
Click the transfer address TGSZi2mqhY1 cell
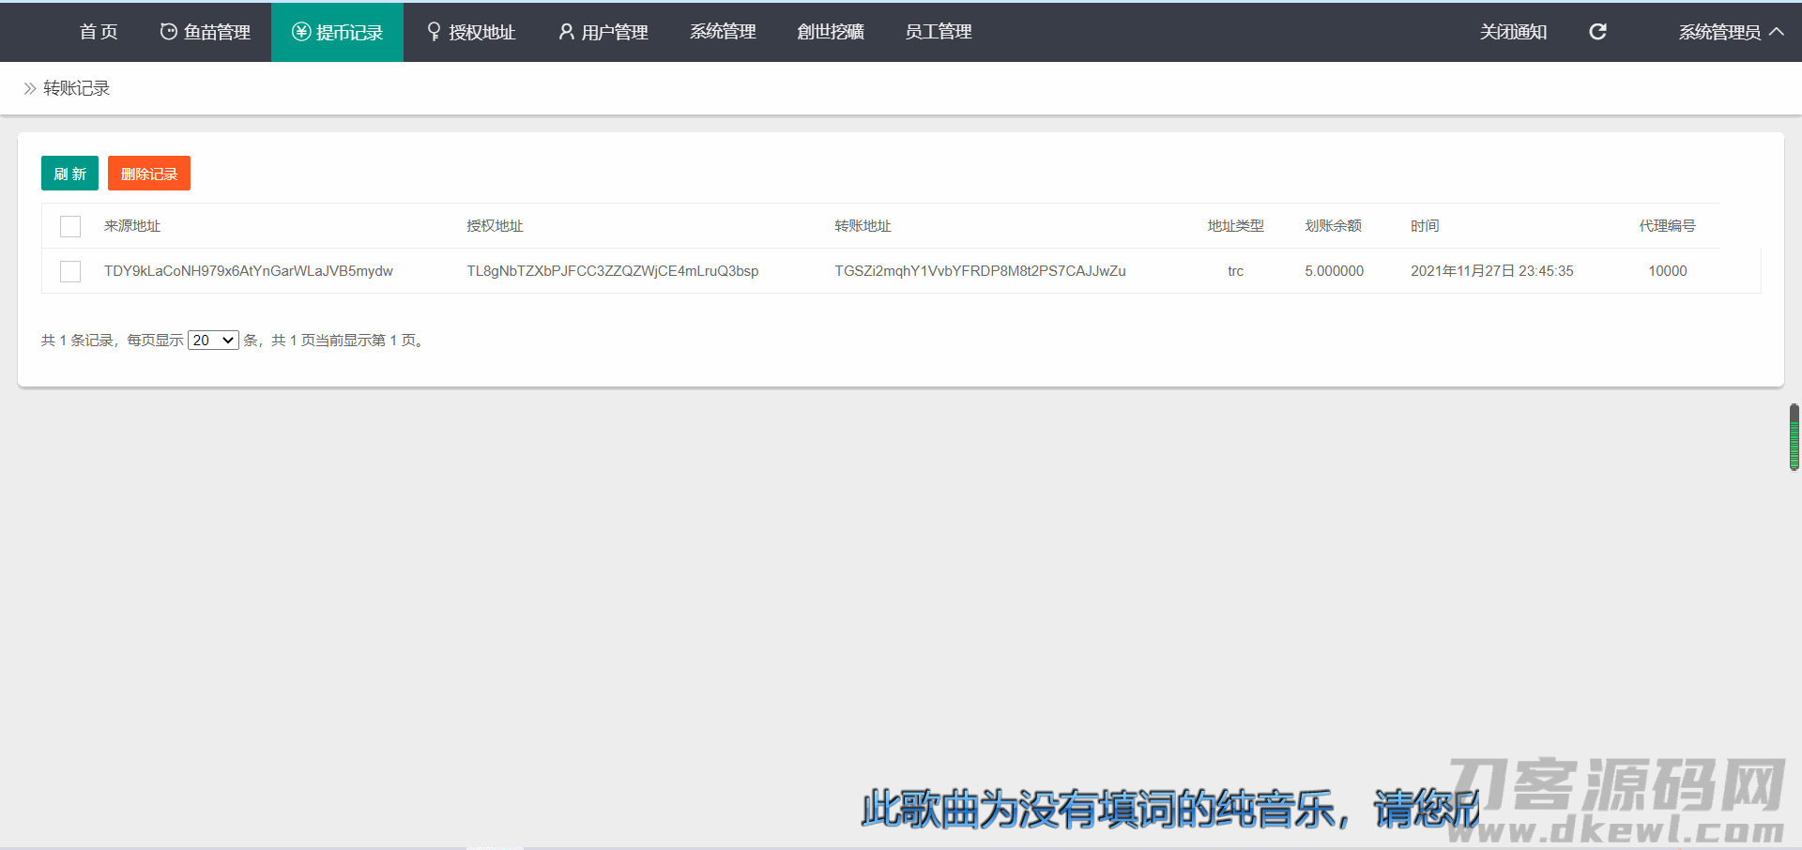point(980,271)
